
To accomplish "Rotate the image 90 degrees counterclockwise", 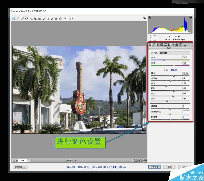I will coord(69,18).
